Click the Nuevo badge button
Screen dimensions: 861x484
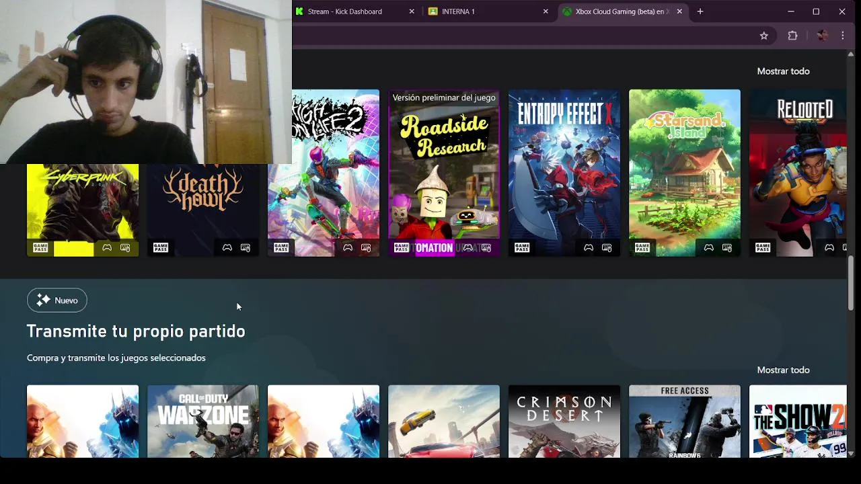coord(57,300)
